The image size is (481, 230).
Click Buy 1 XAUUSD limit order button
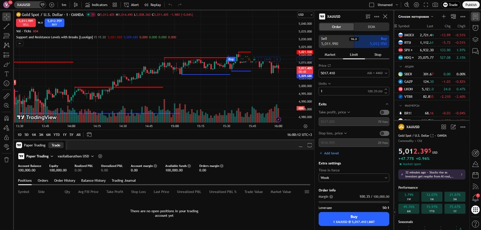354,219
